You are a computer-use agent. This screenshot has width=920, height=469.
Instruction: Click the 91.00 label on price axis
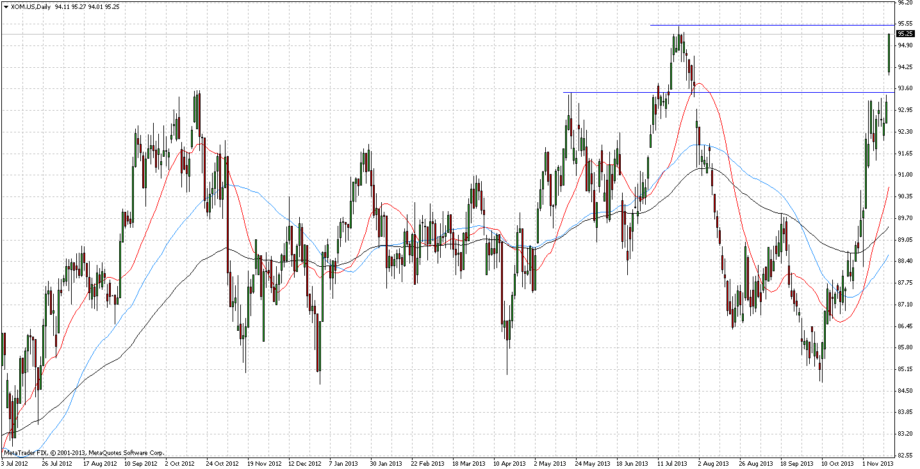[x=905, y=175]
